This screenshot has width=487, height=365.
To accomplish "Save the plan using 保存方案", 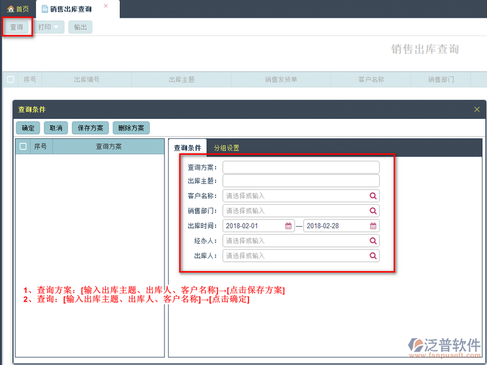I will [x=89, y=128].
